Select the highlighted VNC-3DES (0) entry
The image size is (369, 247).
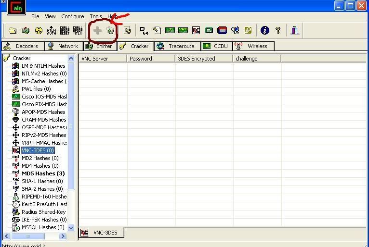pyautogui.click(x=38, y=150)
